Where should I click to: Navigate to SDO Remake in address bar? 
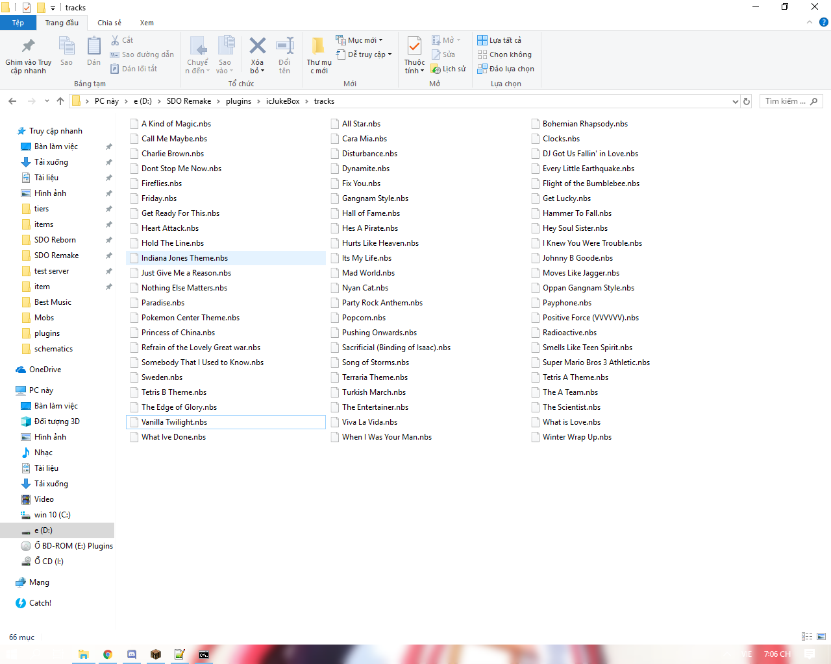point(189,101)
